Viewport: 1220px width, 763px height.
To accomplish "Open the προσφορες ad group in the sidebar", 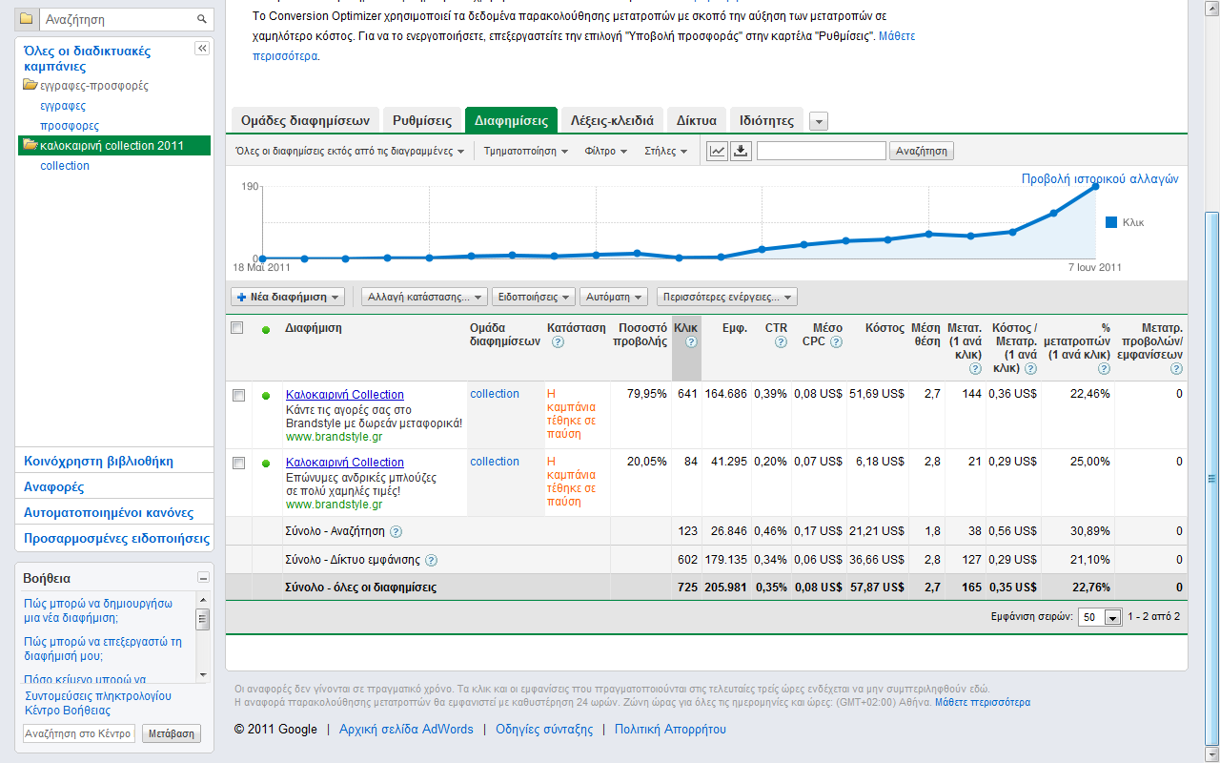I will click(70, 126).
